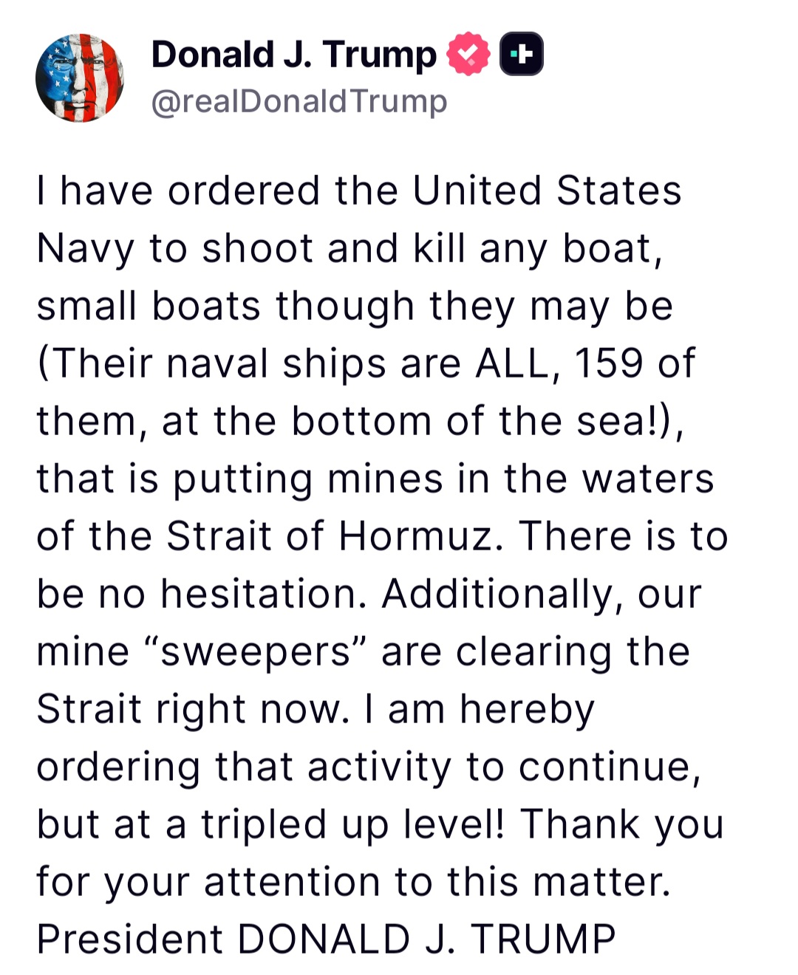Click the word "hereby" in the post
The width and height of the screenshot is (798, 975).
pyautogui.click(x=527, y=709)
